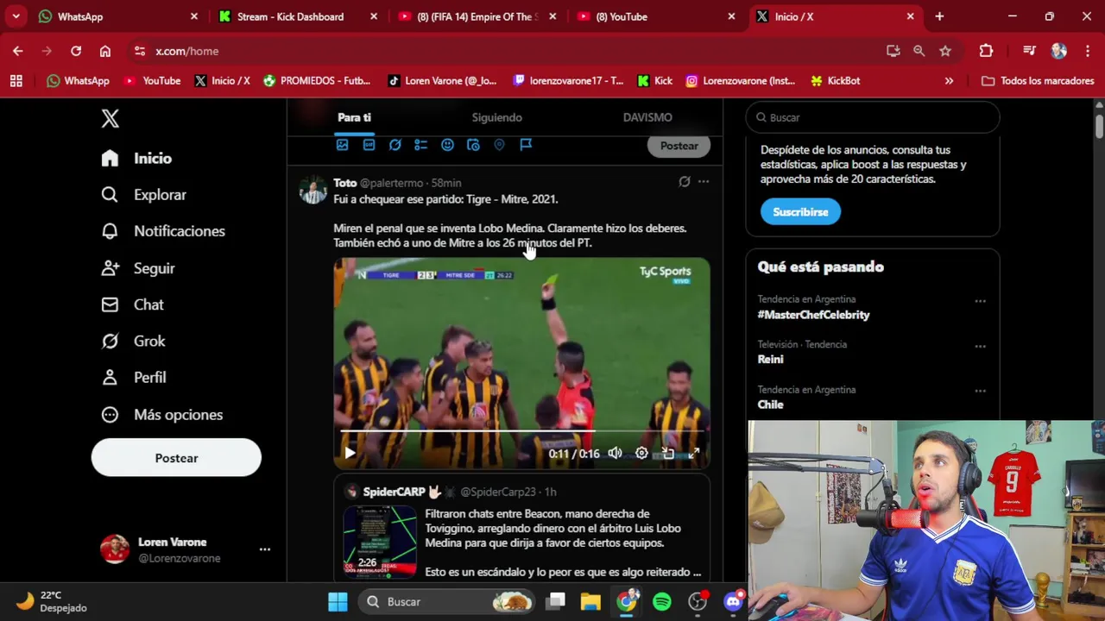Viewport: 1105px width, 621px height.
Task: Click the grey Postear button in composer
Action: pos(679,146)
